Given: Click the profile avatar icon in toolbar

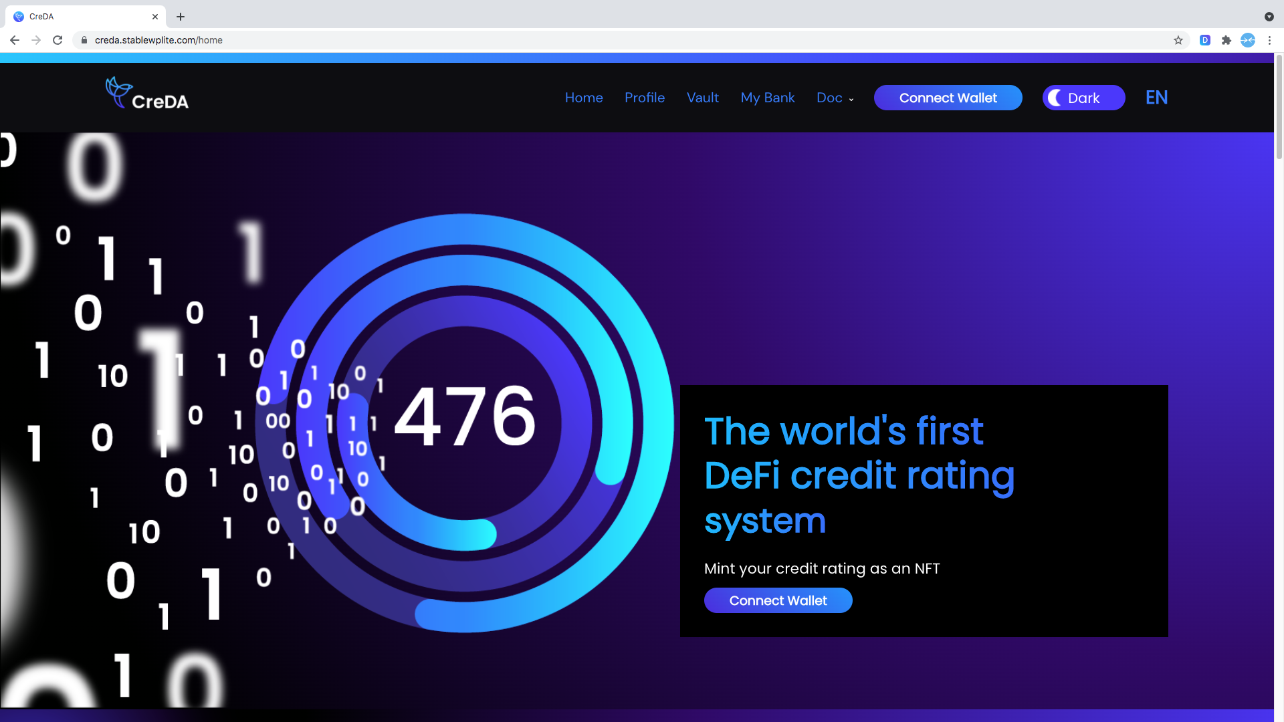Looking at the screenshot, I should point(1248,40).
